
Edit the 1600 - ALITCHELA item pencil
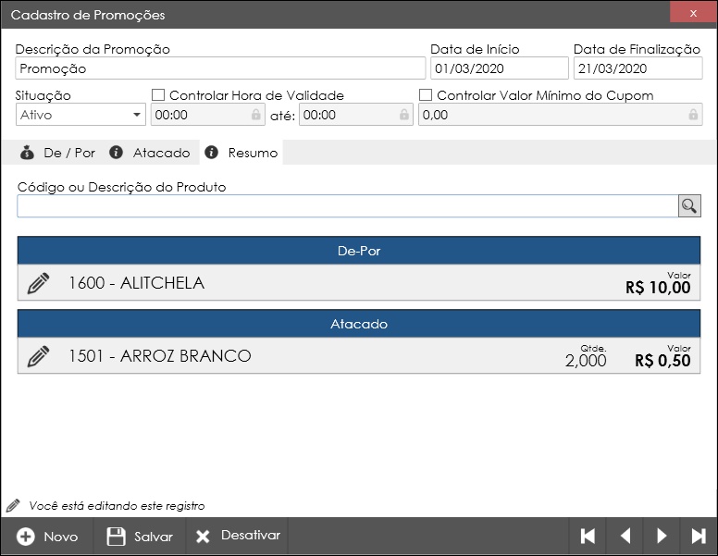[39, 283]
